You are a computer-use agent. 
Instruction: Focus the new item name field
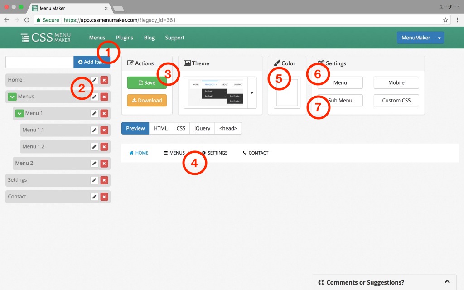pos(40,62)
